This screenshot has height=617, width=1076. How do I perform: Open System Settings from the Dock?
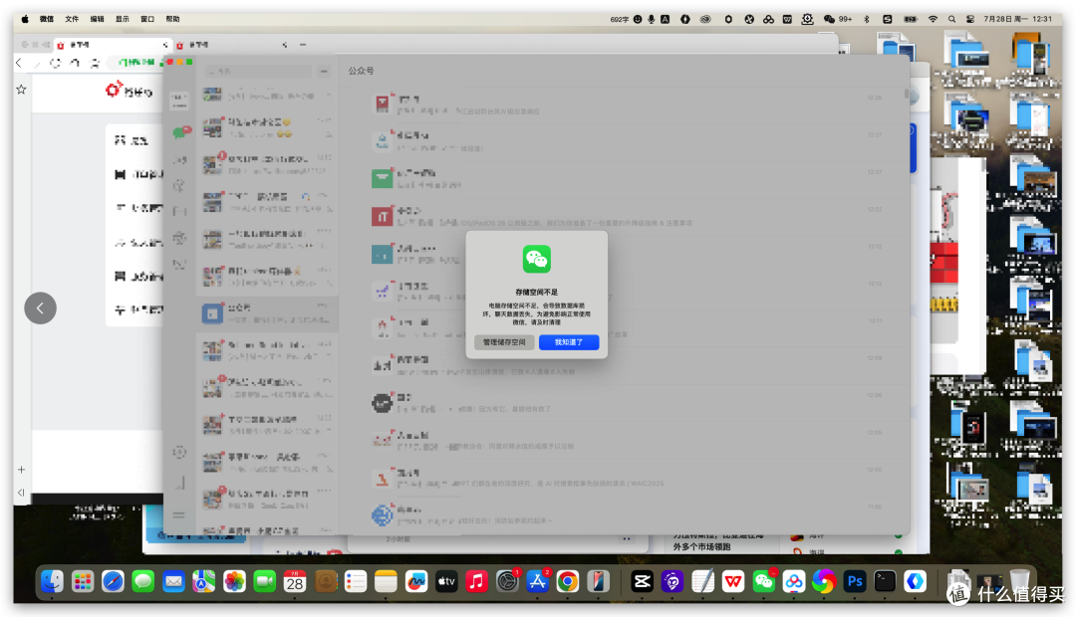point(507,582)
